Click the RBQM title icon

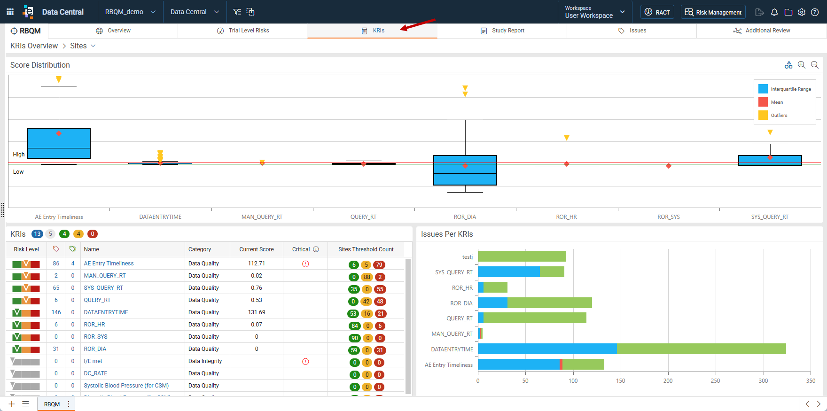click(14, 31)
